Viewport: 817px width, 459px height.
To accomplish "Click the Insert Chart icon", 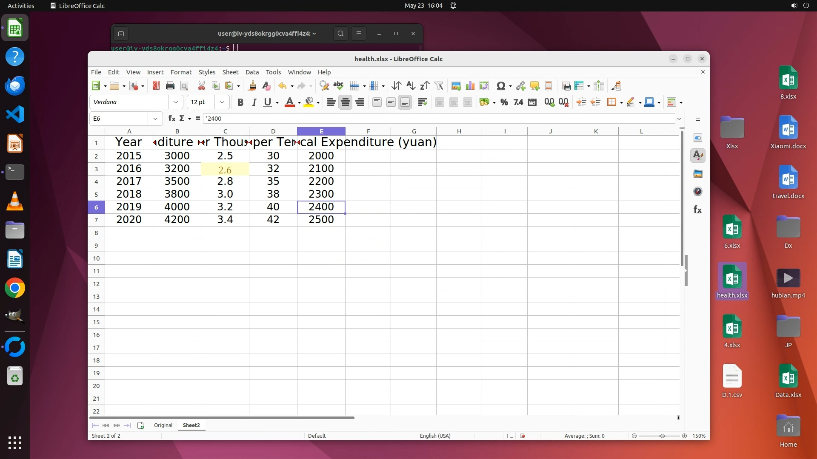I will click(x=470, y=86).
